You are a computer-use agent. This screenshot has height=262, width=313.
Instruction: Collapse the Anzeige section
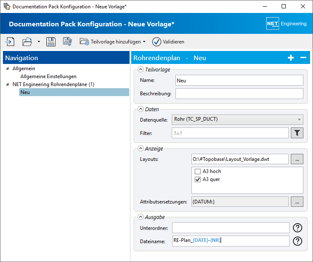[140, 148]
